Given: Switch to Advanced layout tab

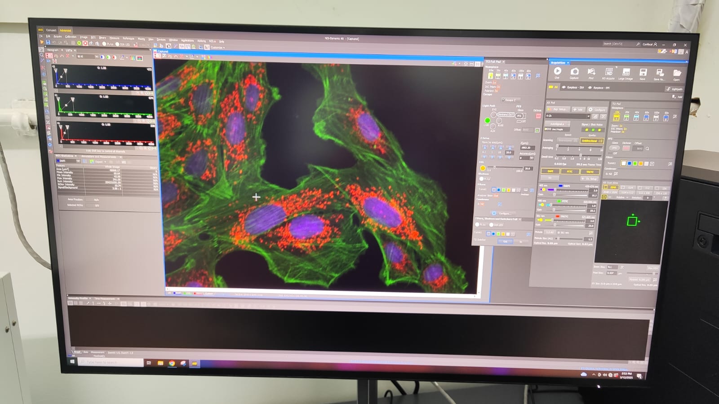Looking at the screenshot, I should tap(65, 31).
